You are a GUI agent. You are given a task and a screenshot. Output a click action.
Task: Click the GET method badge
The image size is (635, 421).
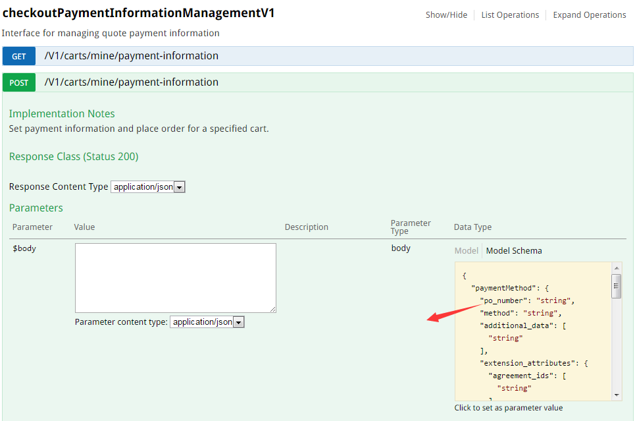pos(18,56)
